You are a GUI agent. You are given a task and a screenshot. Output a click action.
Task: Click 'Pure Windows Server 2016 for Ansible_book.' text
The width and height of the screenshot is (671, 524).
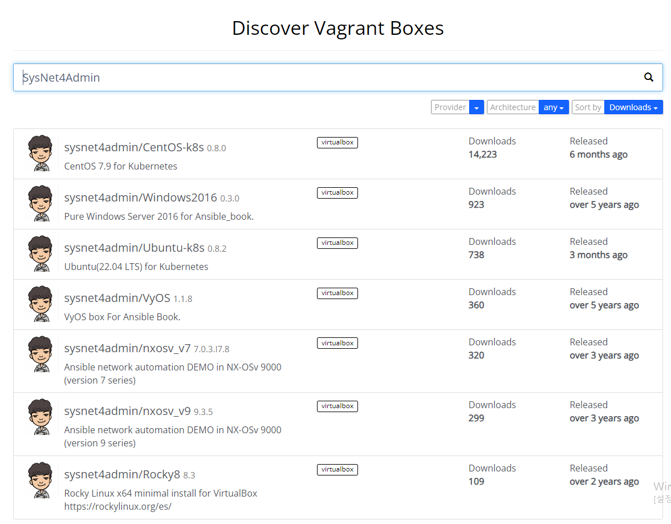158,216
